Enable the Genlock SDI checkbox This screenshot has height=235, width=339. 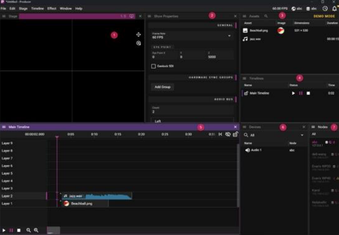(x=153, y=66)
